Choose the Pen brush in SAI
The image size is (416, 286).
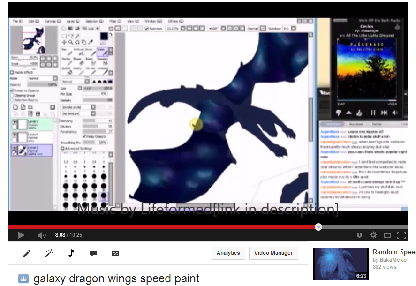point(66,52)
